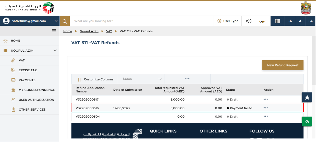The image size is (316, 165).
Task: Toggle the contrast mode icon
Action: pyautogui.click(x=277, y=21)
